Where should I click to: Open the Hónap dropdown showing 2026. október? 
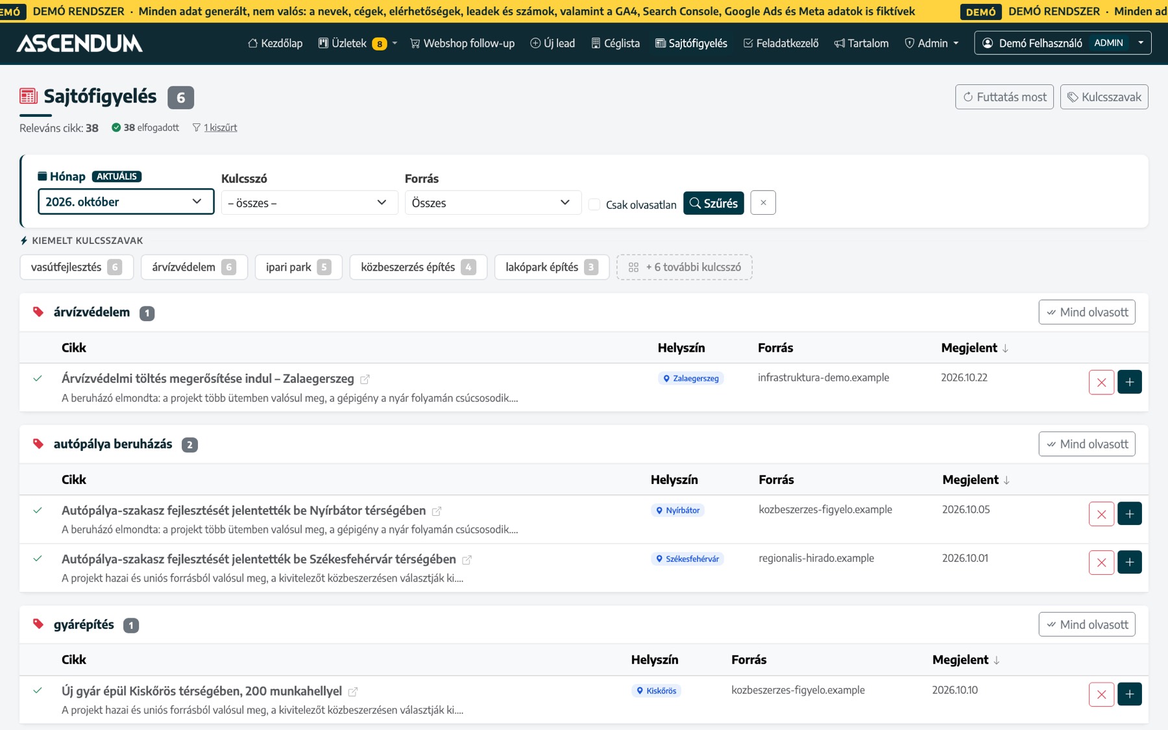(126, 202)
